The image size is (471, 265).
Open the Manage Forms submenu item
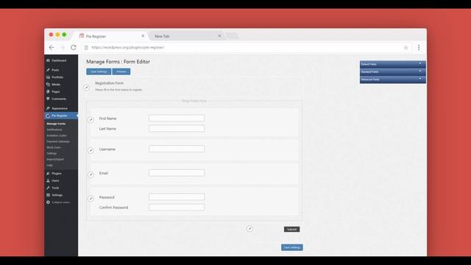(56, 124)
